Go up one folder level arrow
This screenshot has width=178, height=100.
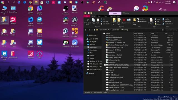[94, 30]
